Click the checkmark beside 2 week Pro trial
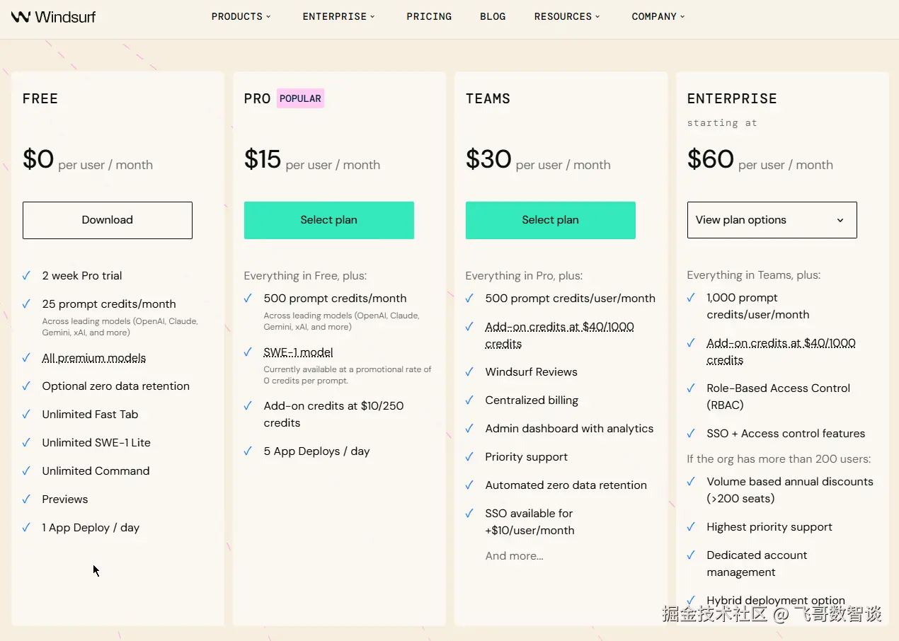Image resolution: width=899 pixels, height=641 pixels. [x=26, y=276]
